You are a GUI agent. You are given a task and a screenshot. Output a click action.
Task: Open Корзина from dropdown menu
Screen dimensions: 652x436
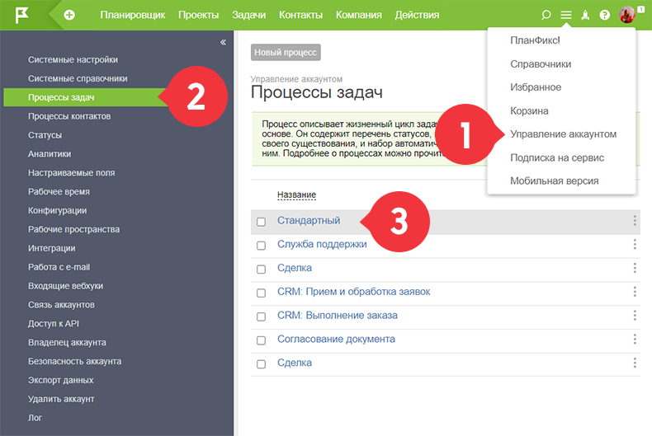click(529, 111)
